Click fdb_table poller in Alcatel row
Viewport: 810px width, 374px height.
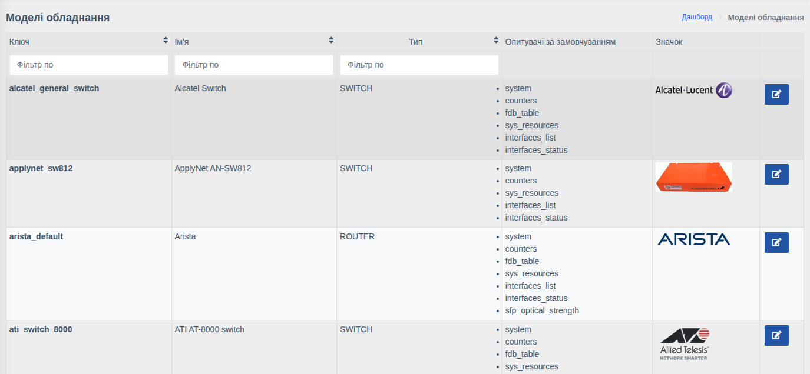click(522, 113)
